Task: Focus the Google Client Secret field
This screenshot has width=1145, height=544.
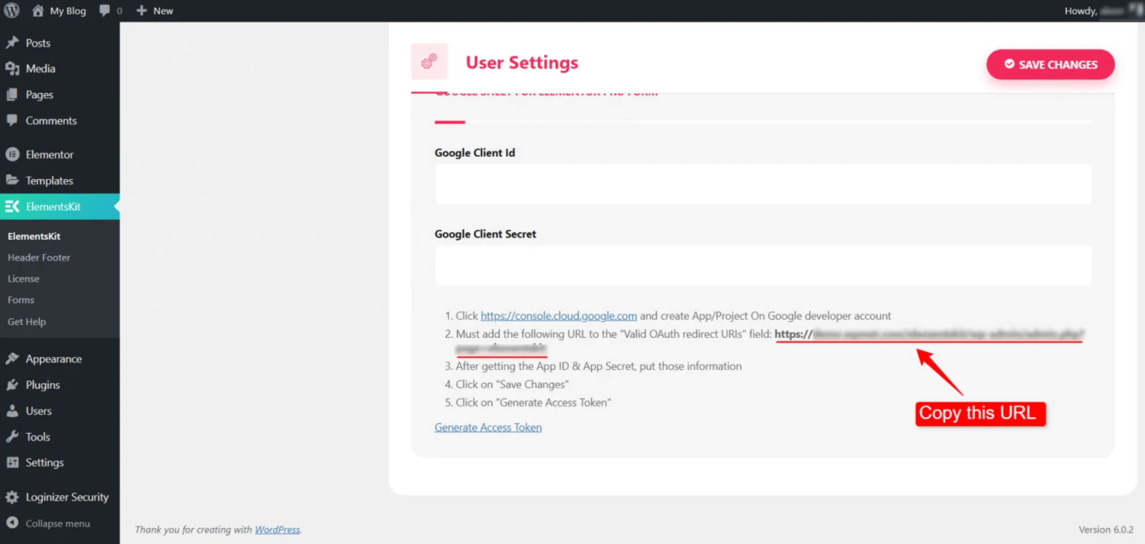Action: 763,265
